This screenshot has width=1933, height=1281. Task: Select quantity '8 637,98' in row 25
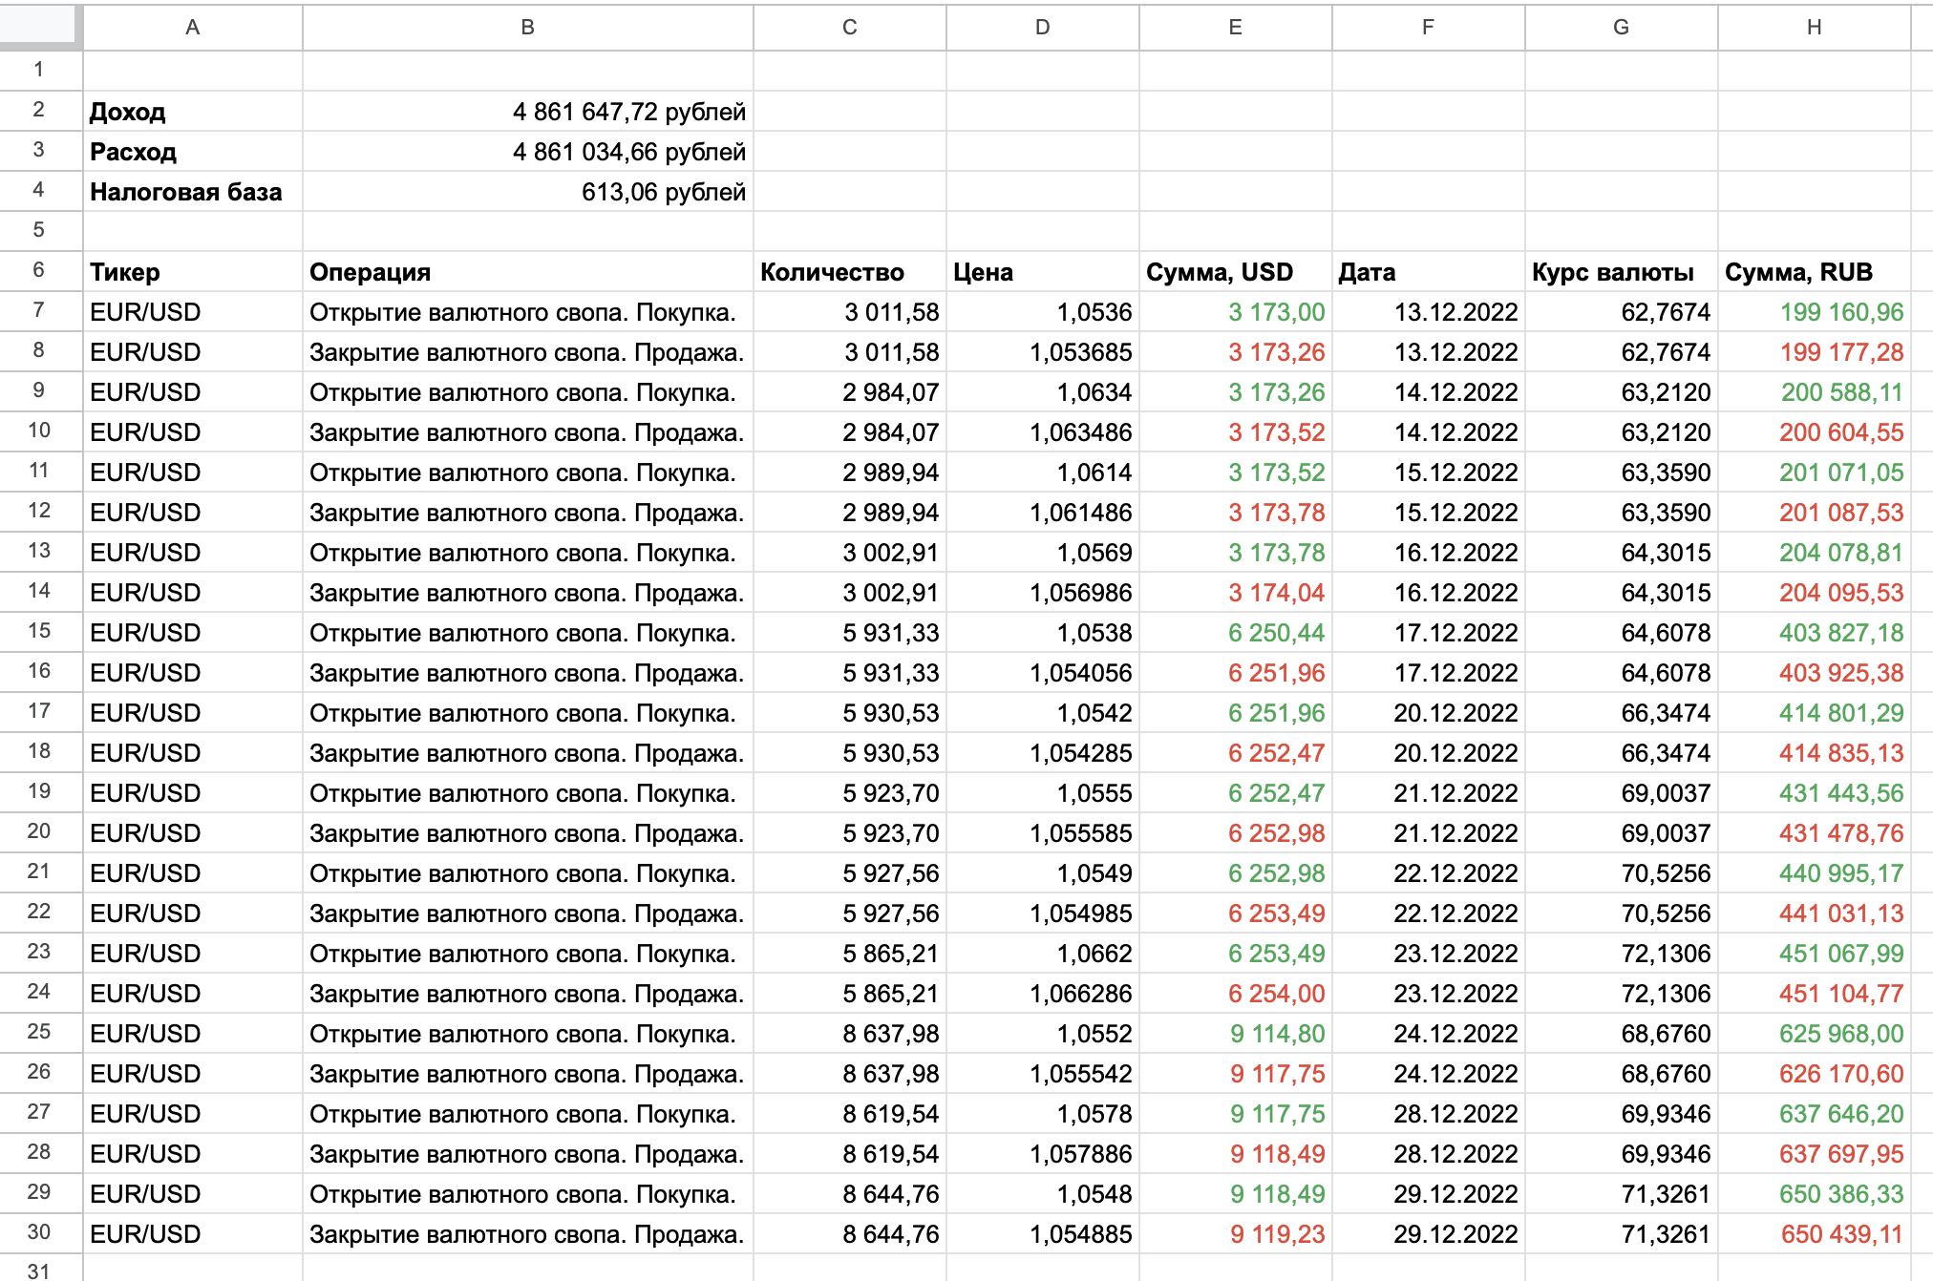(x=850, y=1034)
